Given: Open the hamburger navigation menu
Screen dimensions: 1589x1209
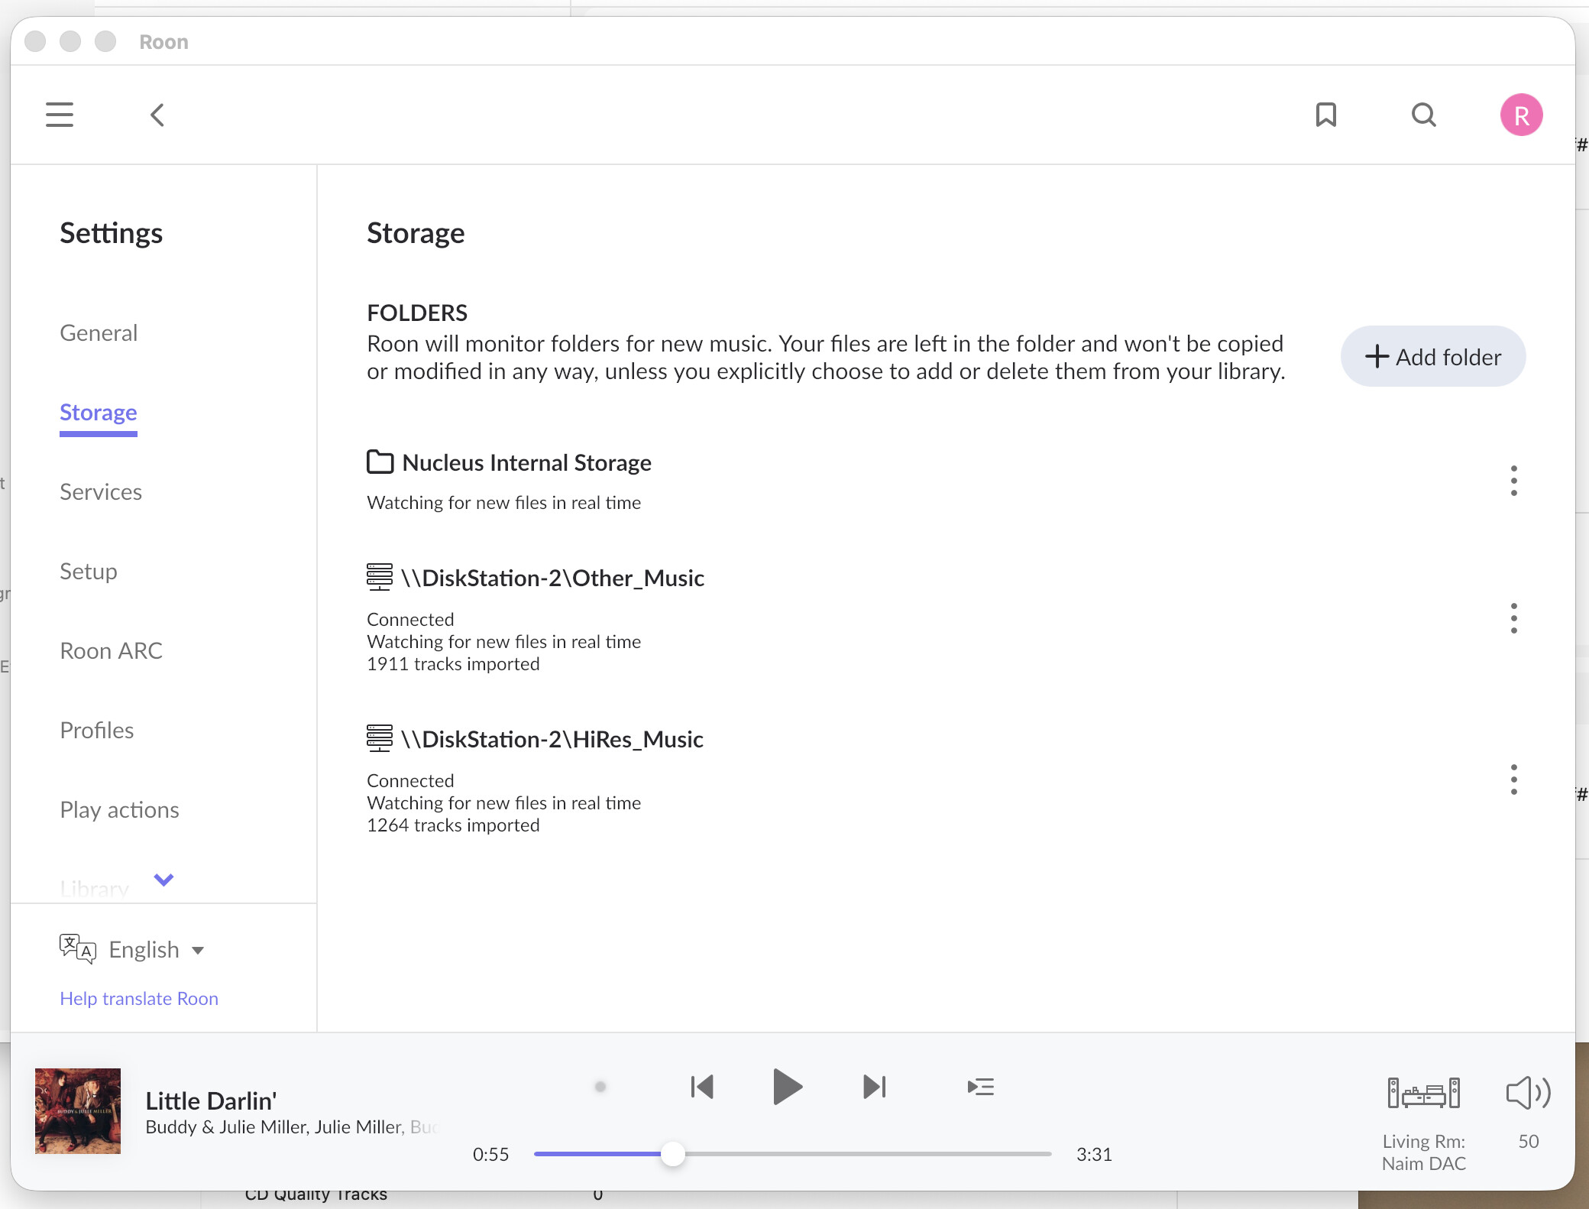Looking at the screenshot, I should [60, 115].
